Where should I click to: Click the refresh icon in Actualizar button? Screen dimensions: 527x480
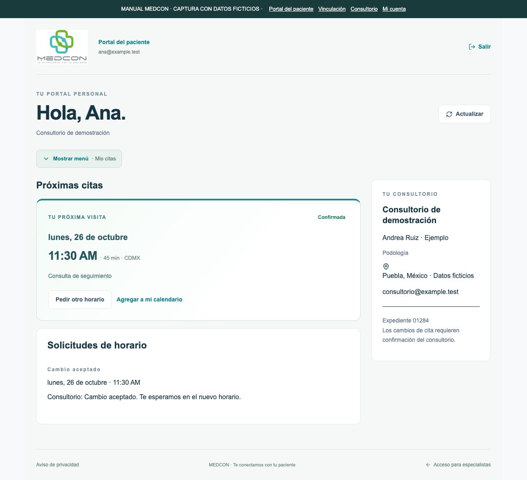pos(449,114)
